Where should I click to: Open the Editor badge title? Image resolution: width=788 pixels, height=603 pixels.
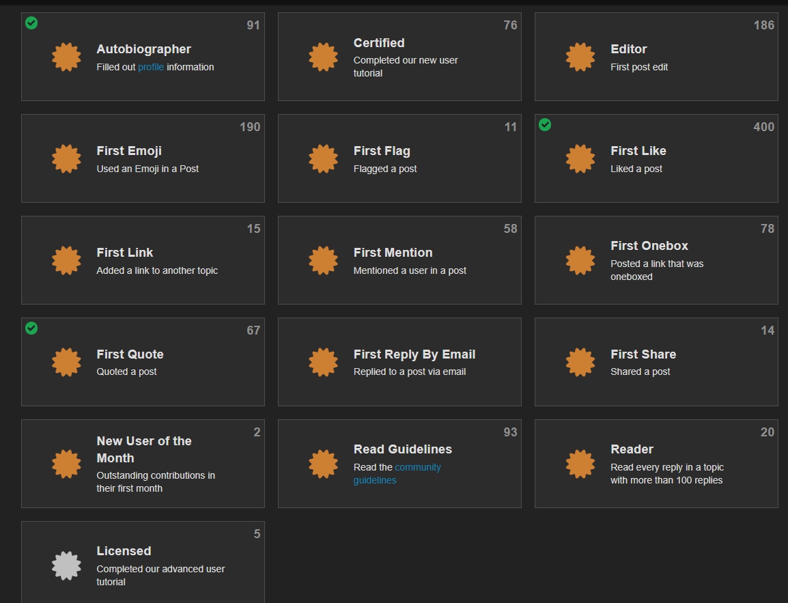[x=629, y=49]
